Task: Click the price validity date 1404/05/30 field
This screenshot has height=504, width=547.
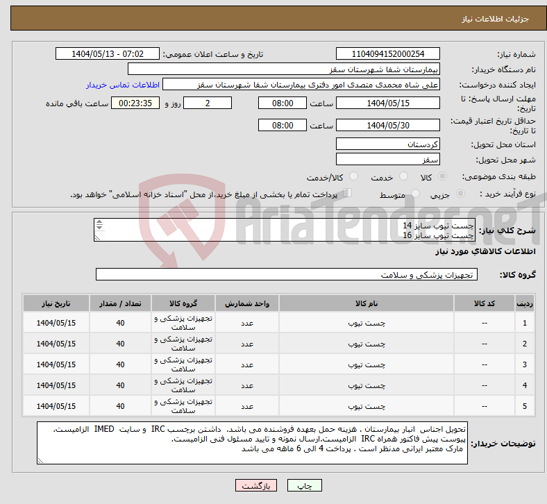Action: click(x=387, y=125)
